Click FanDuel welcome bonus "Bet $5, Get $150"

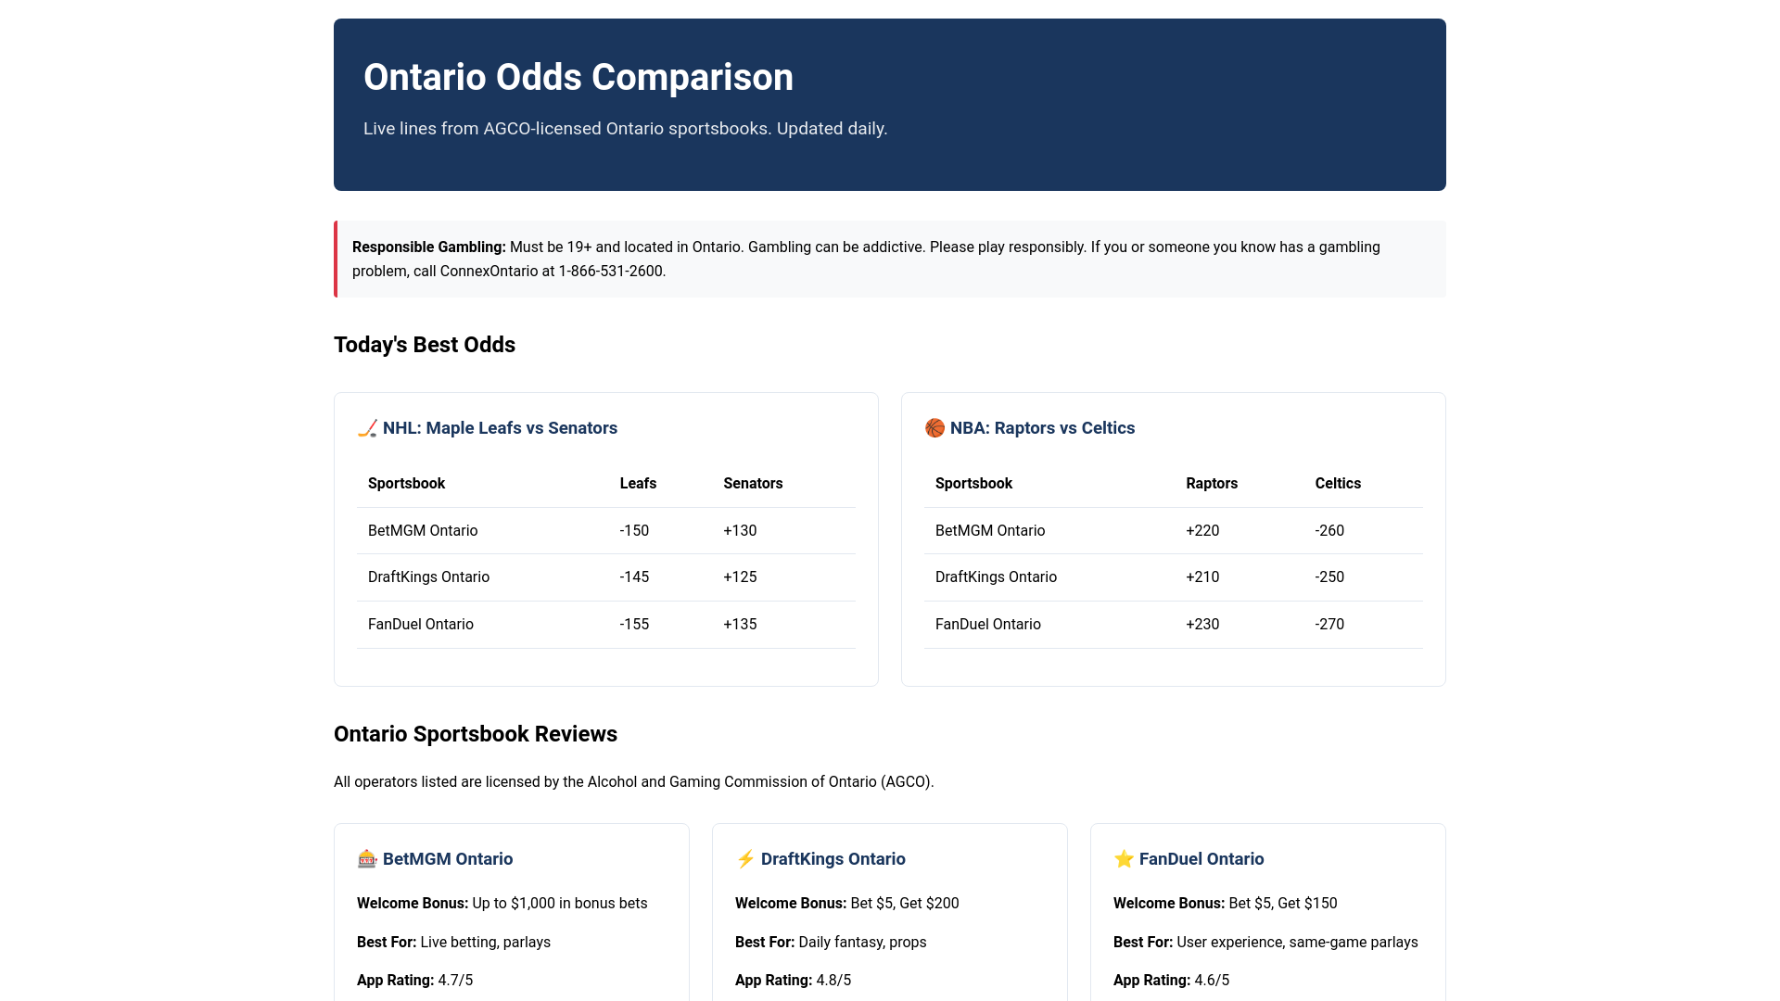point(1283,904)
